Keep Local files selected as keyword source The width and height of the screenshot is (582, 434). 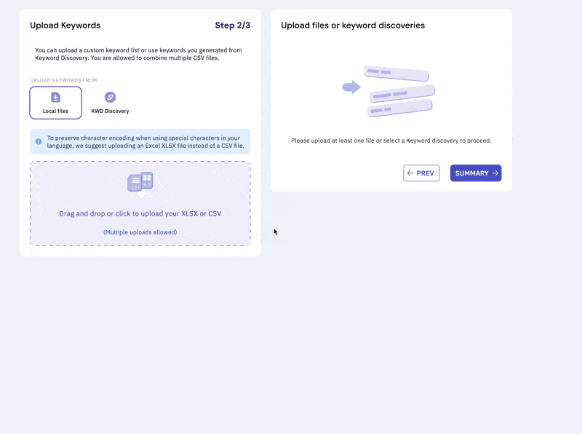coord(55,102)
